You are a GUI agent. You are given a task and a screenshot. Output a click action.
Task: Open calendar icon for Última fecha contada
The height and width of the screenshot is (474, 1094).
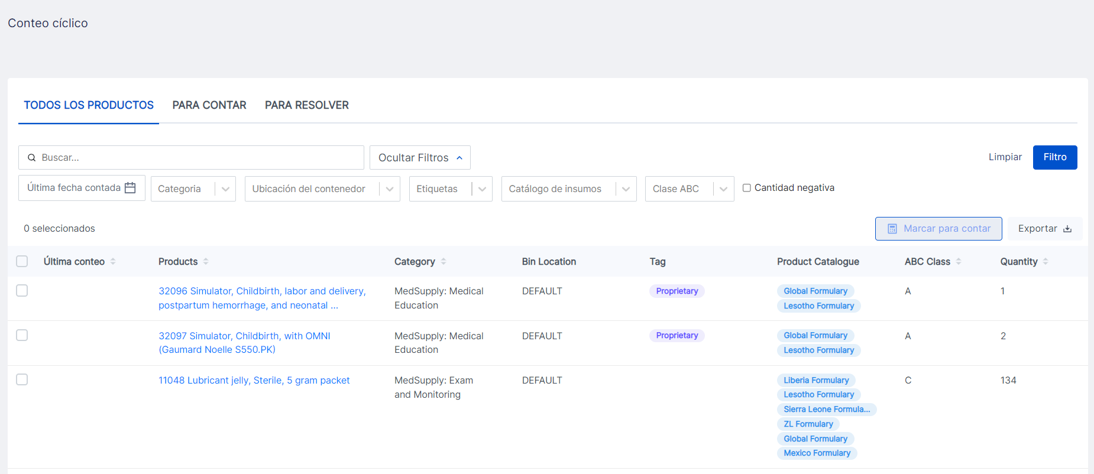coord(130,188)
